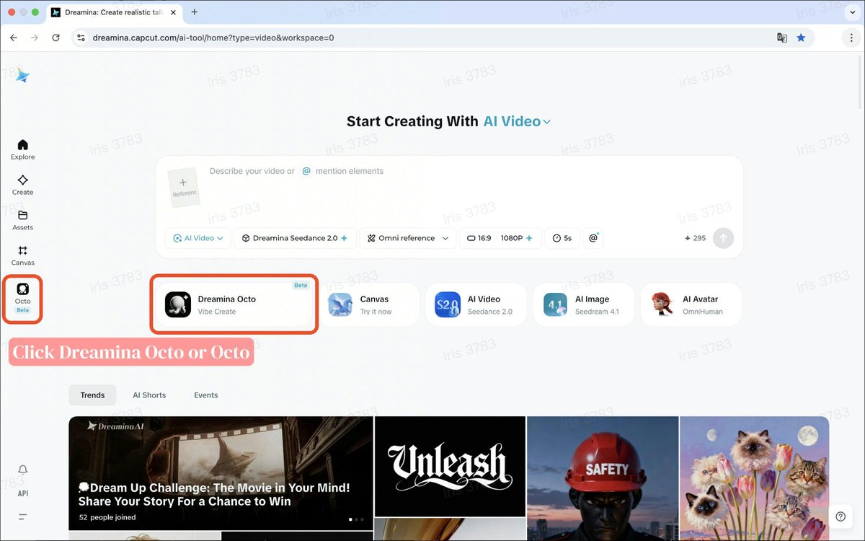Viewport: 865px width, 541px height.
Task: Click the @ button in options row
Action: point(594,238)
